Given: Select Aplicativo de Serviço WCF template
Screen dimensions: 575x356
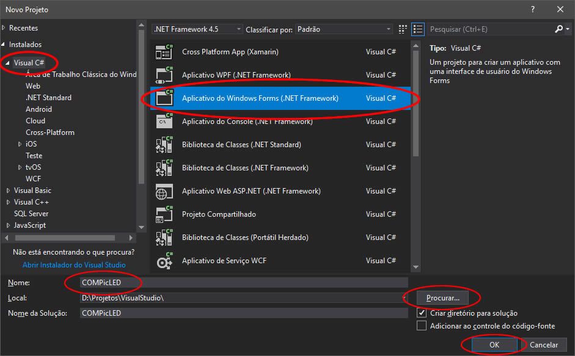Looking at the screenshot, I should tap(280, 261).
